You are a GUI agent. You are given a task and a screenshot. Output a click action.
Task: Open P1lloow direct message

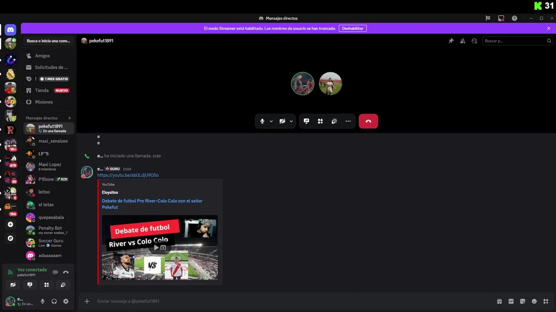tap(49, 179)
